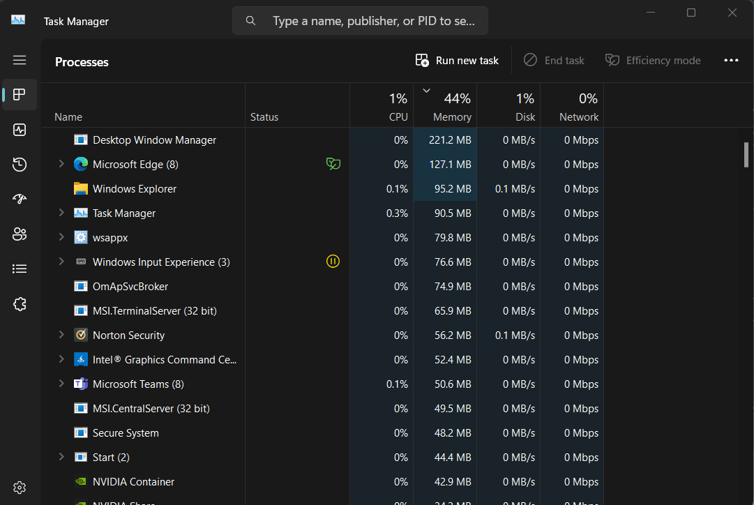This screenshot has width=754, height=505.
Task: Click the Desktop Window Manager process icon
Action: [x=81, y=140]
